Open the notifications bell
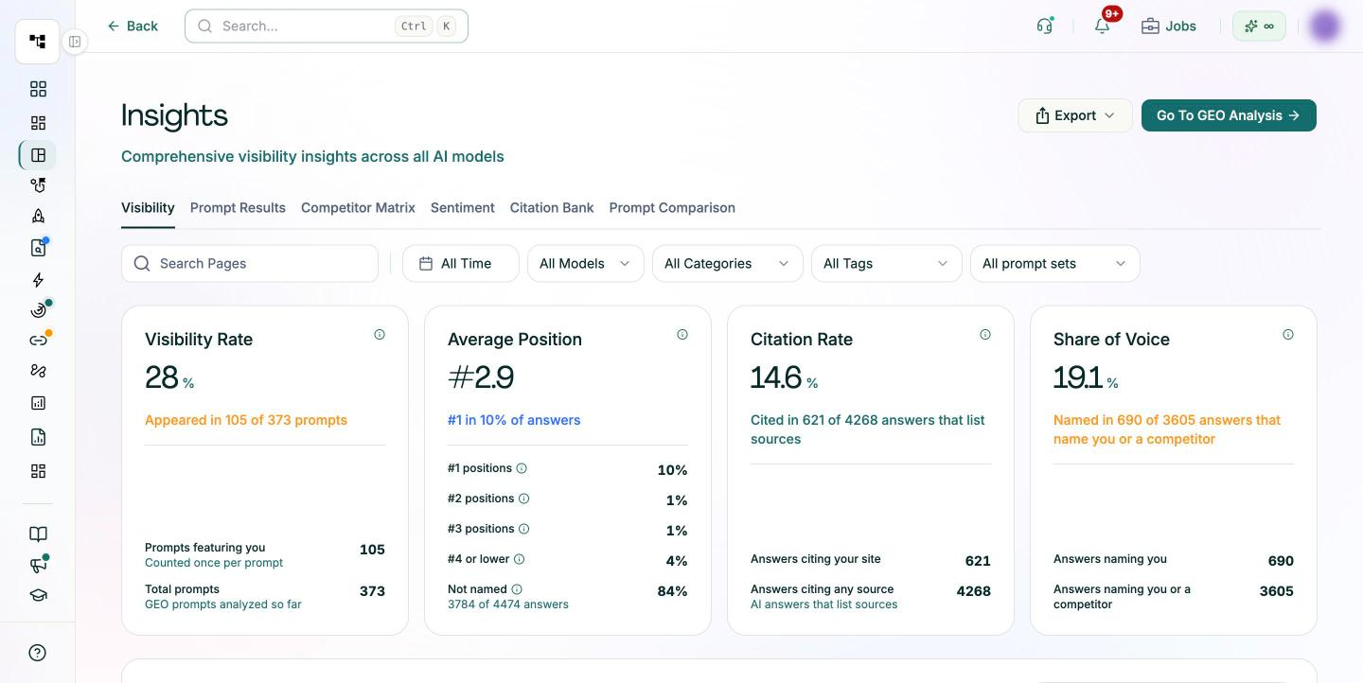Screen dimensions: 1363x683 (x=1102, y=26)
